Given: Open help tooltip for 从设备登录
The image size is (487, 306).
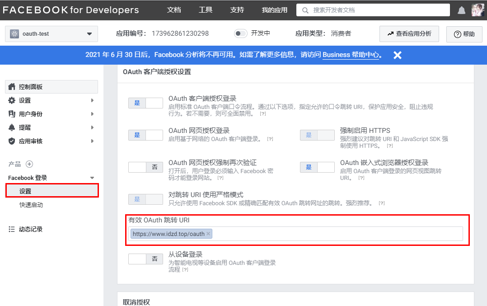Looking at the screenshot, I should 185,270.
